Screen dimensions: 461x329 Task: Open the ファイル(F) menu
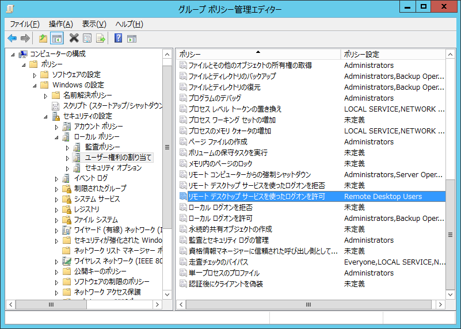pos(25,24)
